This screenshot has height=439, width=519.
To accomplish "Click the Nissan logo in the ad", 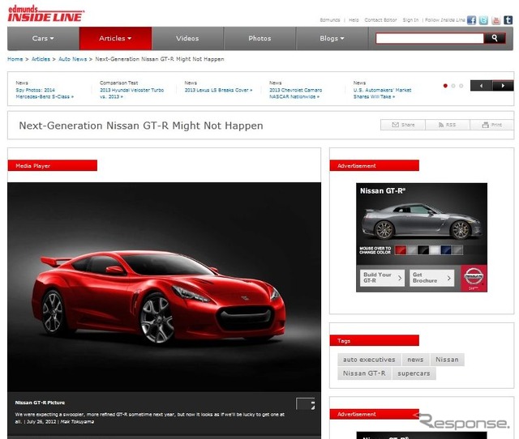I will pyautogui.click(x=474, y=278).
